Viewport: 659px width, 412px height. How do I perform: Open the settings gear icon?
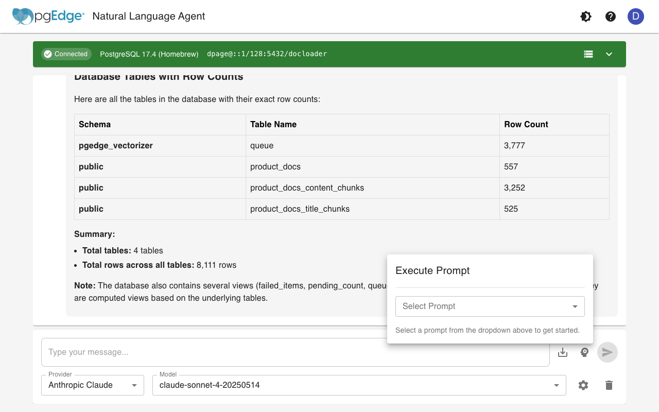tap(583, 385)
